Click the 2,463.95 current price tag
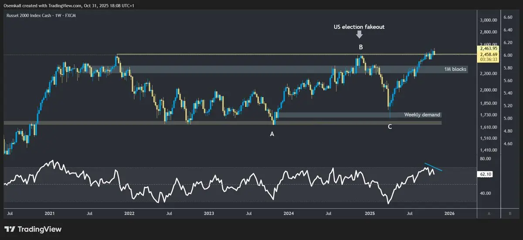This screenshot has width=523, height=240. (489, 49)
